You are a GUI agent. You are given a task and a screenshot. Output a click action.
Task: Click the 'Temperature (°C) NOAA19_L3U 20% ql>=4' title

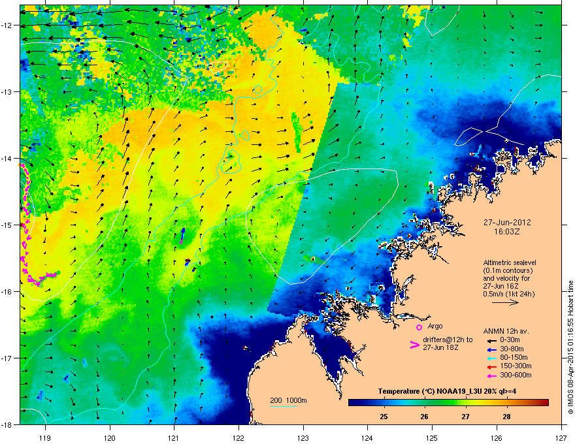tap(447, 391)
